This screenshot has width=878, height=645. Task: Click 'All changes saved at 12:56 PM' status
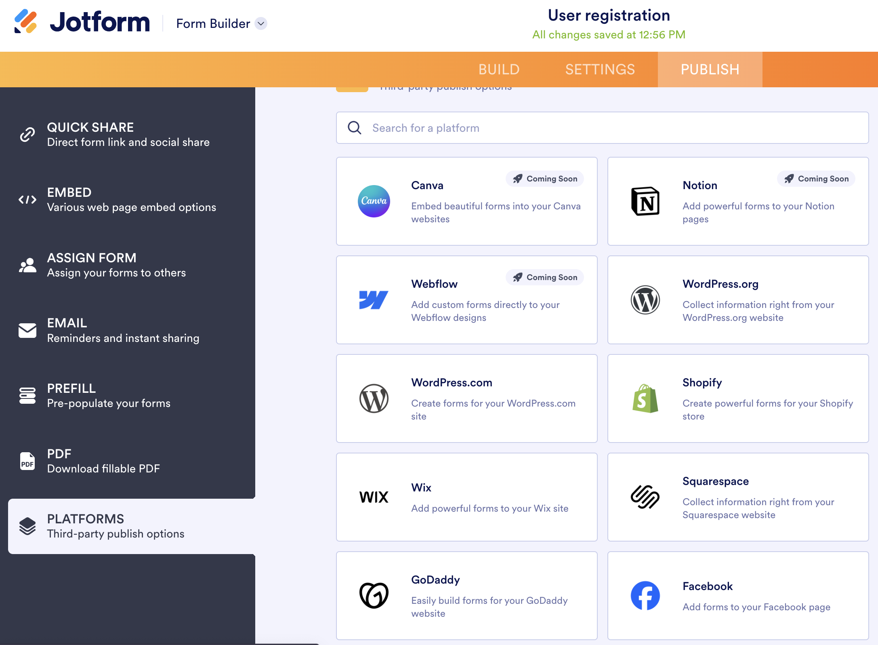(609, 35)
